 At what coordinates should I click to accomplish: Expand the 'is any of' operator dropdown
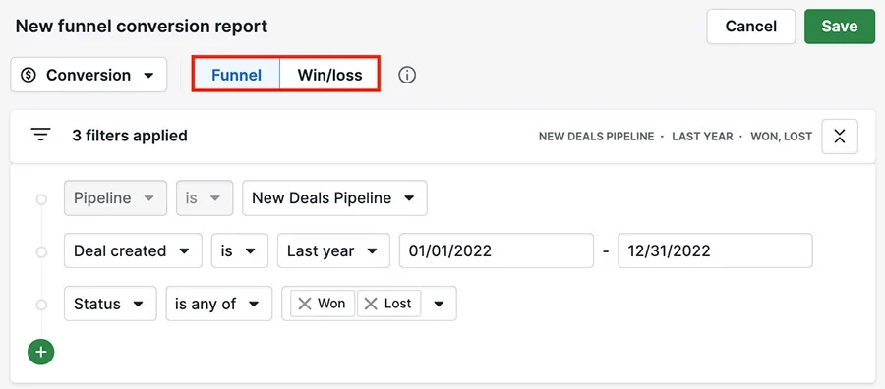[219, 304]
